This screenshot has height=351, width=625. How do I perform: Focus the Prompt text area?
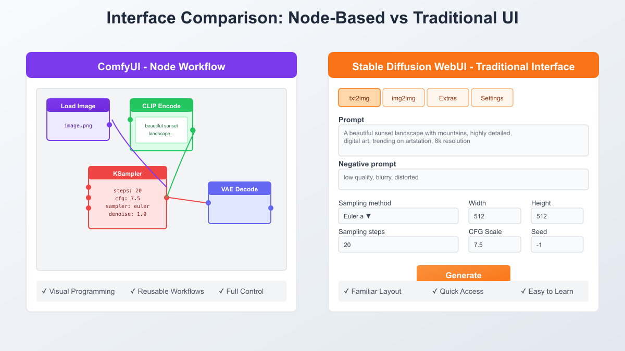464,140
